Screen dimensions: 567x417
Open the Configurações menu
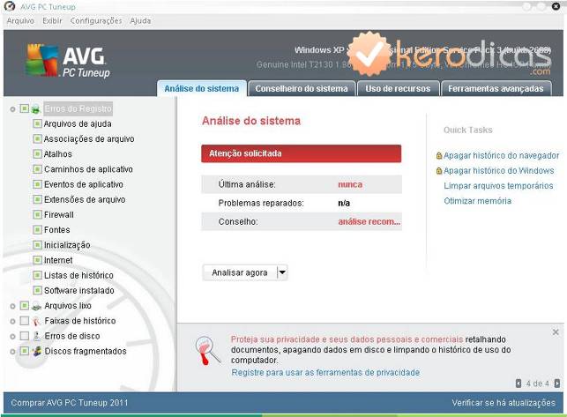pos(96,21)
